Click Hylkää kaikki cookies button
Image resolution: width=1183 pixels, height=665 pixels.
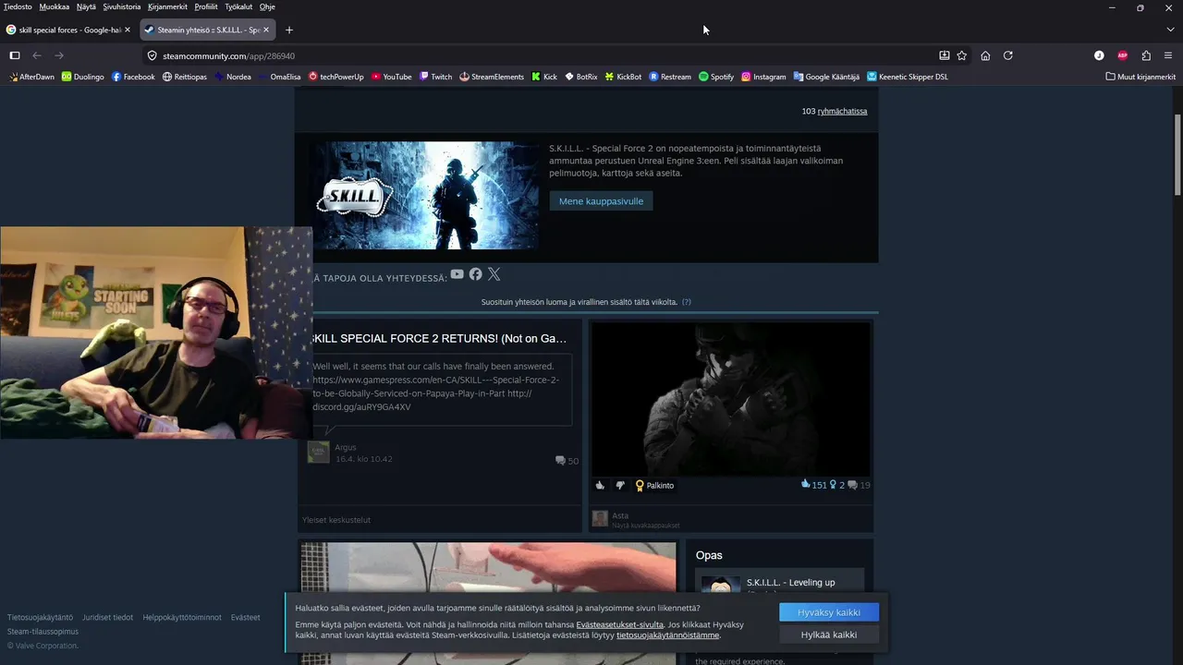(x=829, y=635)
